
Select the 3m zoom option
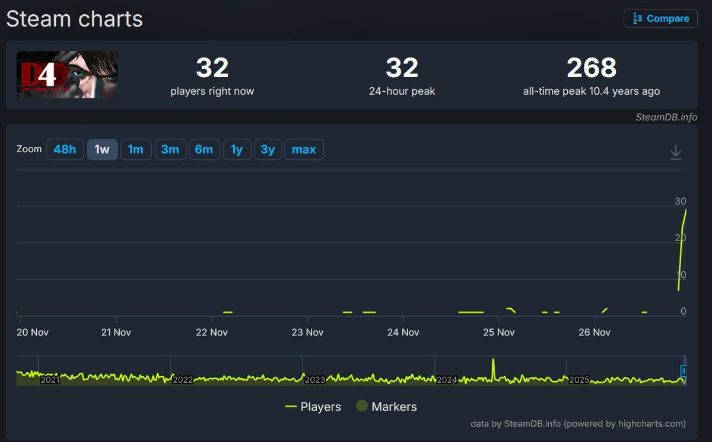click(170, 149)
